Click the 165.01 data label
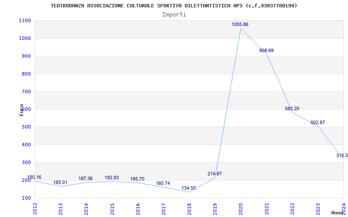The width and height of the screenshot is (348, 217). pyautogui.click(x=60, y=182)
